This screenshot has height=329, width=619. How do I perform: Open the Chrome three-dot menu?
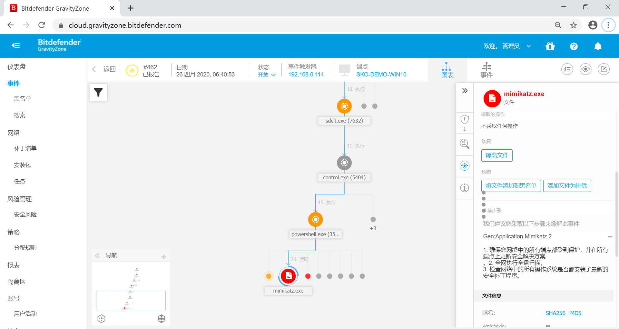click(608, 25)
